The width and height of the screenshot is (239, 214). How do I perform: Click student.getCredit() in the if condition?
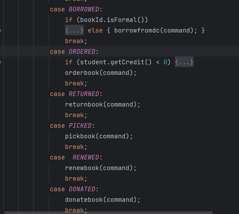tap(116, 62)
